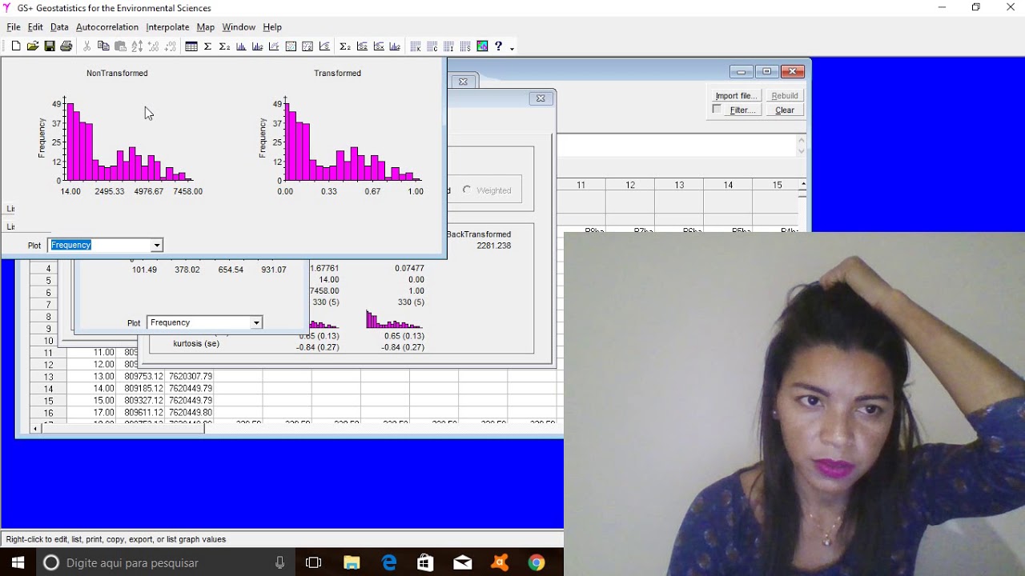
Task: Click the Windows Start button
Action: point(18,562)
